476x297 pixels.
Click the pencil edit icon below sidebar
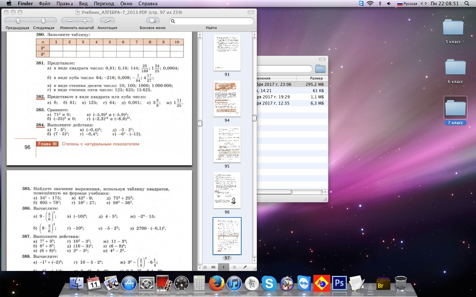(x=245, y=267)
